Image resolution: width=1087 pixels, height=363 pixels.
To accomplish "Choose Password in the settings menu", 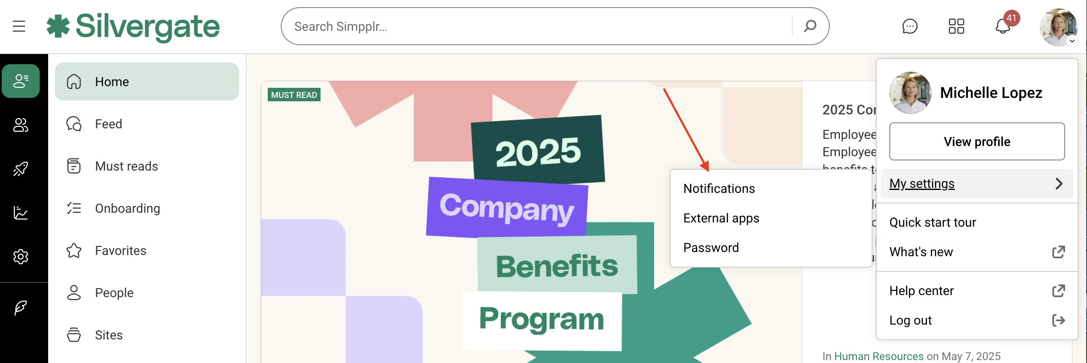I will (711, 247).
